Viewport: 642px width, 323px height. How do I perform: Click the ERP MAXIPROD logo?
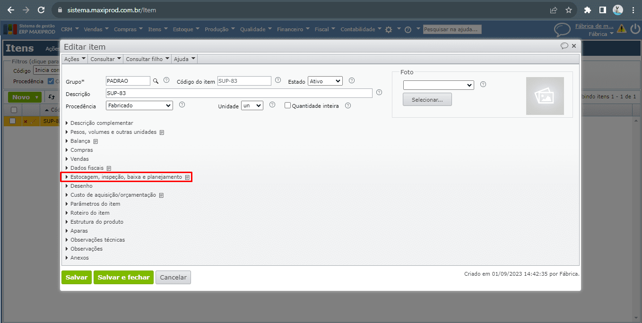point(29,29)
